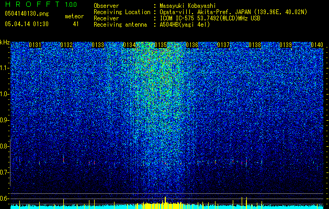Click the date stamp 05.04.14 01:30

(27, 24)
